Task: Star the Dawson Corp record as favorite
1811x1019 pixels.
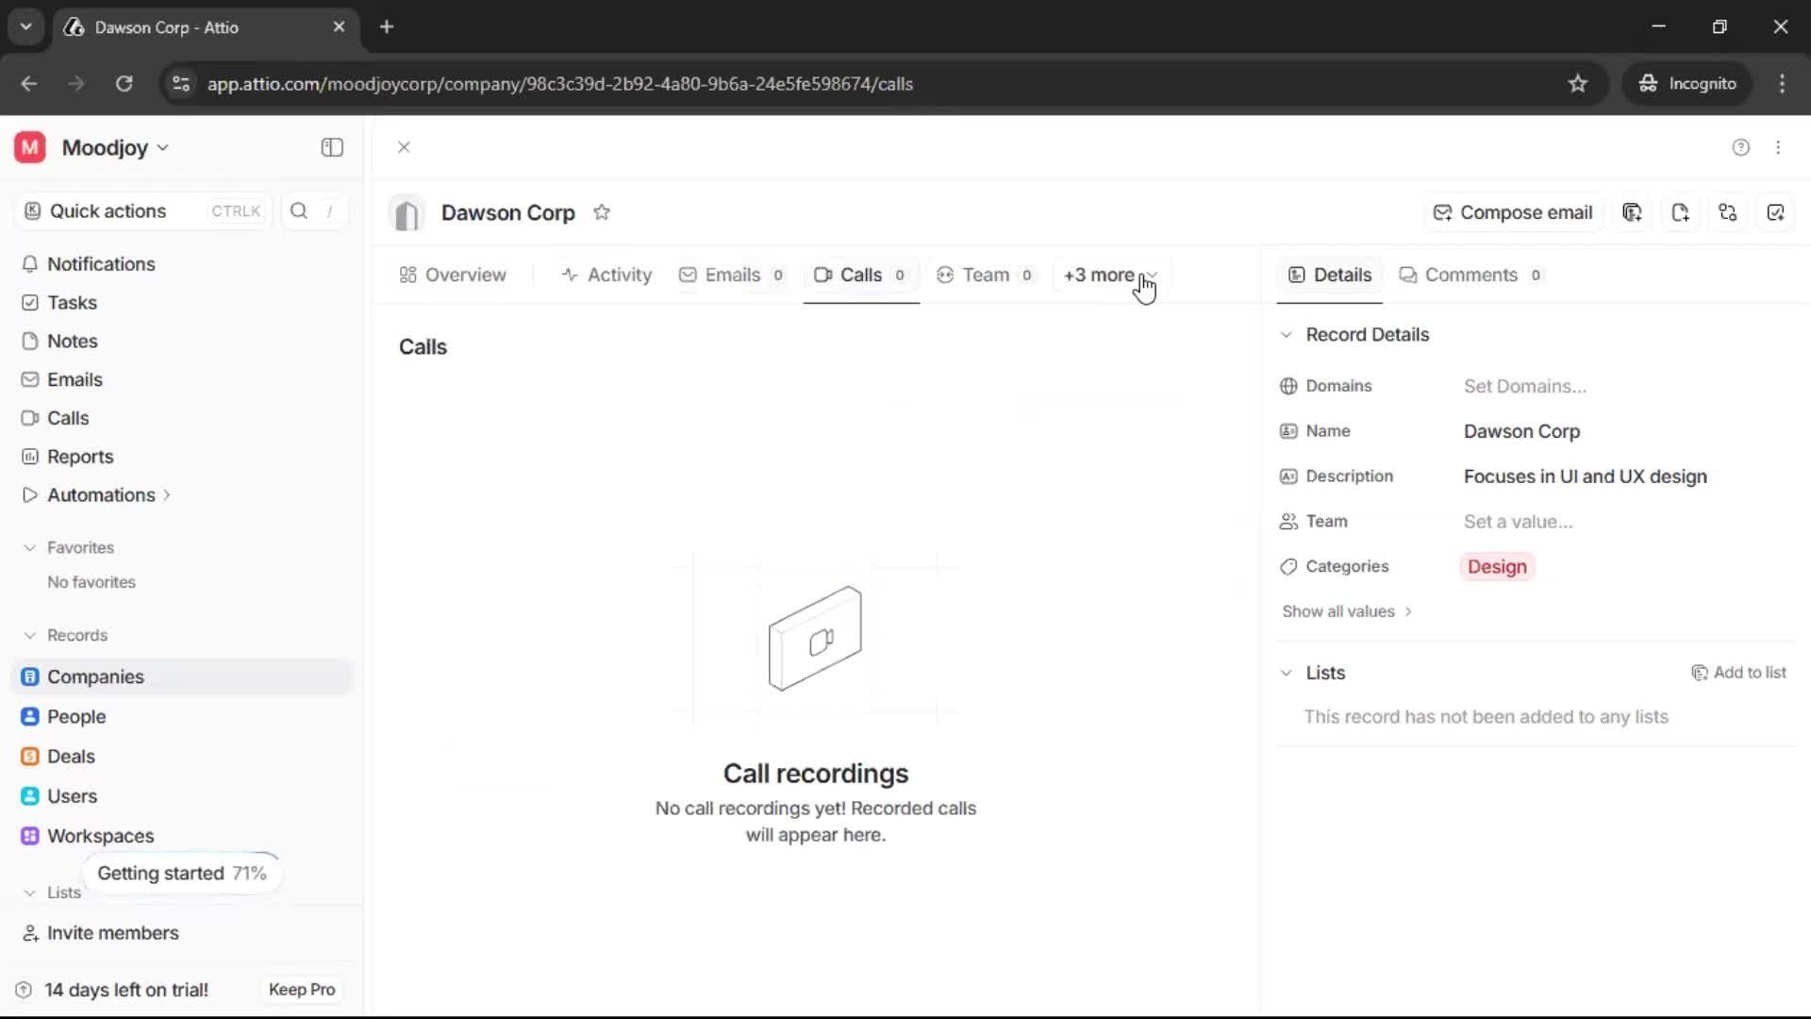Action: (603, 212)
